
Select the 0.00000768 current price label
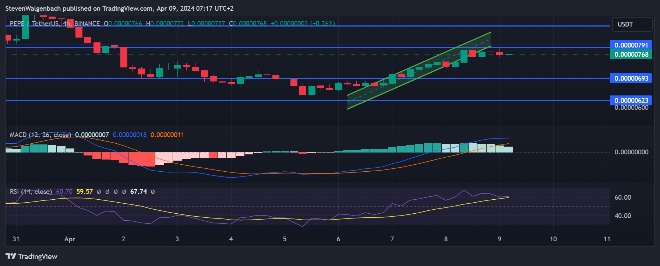[631, 55]
